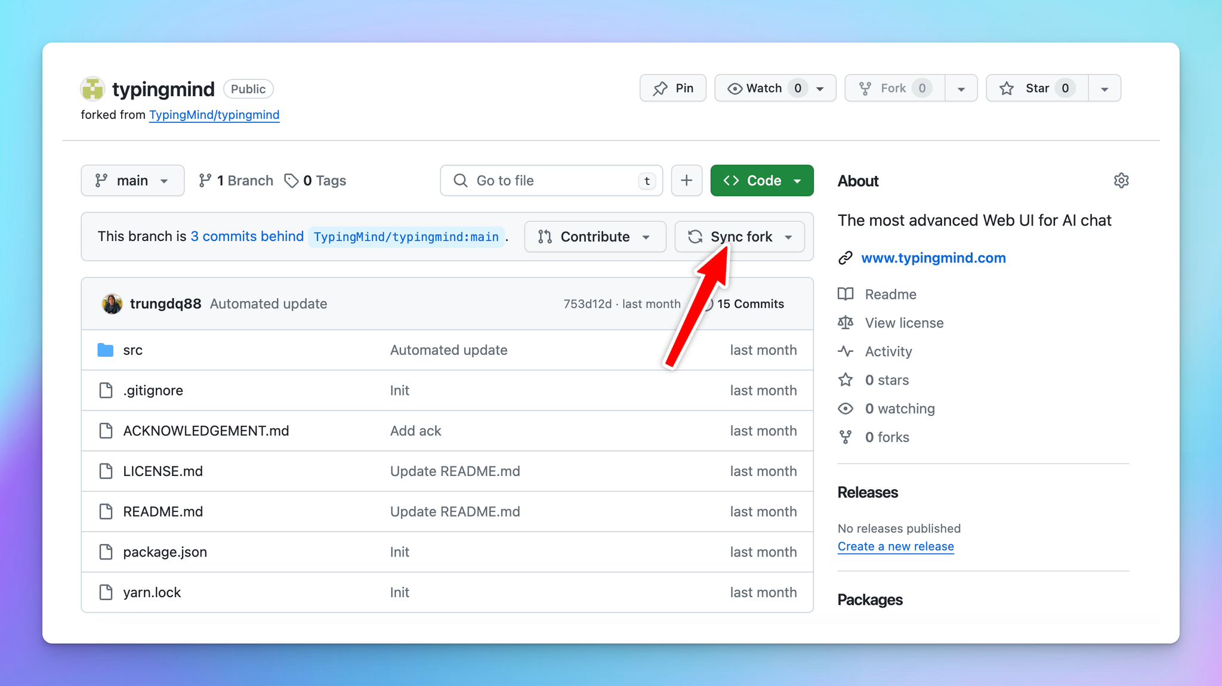This screenshot has width=1222, height=686.
Task: View the 0 watching link
Action: click(x=900, y=409)
